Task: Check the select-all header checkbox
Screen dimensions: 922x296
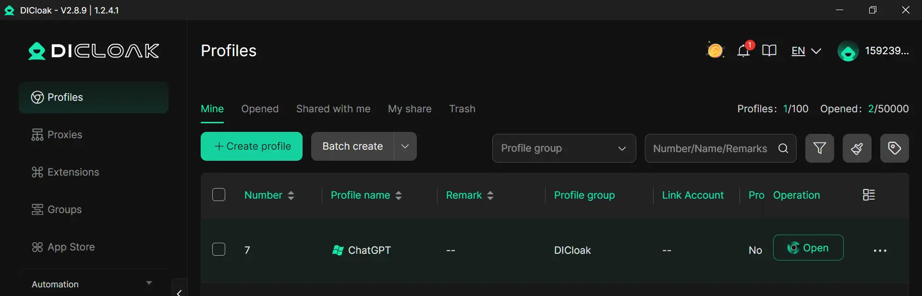Action: (218, 195)
